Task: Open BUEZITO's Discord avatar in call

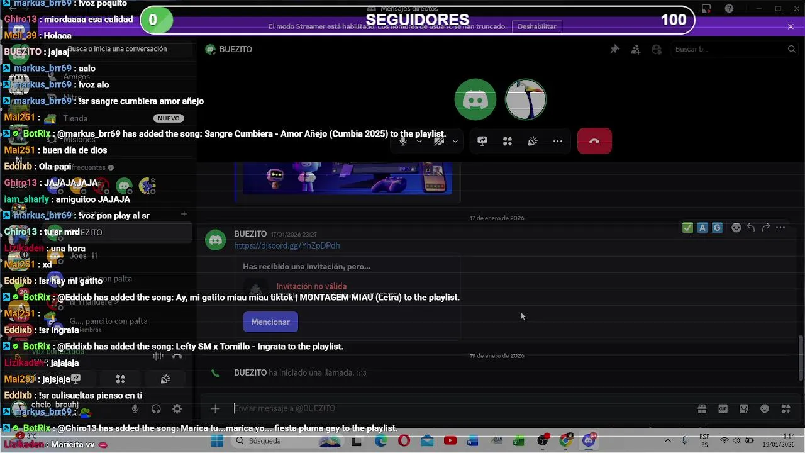Action: (475, 99)
